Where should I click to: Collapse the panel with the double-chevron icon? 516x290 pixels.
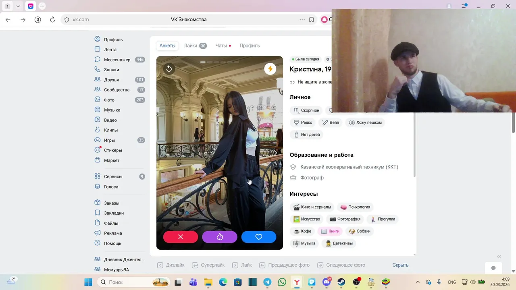click(x=499, y=257)
